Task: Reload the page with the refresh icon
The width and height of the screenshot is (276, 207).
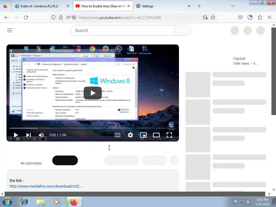Action: pyautogui.click(x=26, y=18)
